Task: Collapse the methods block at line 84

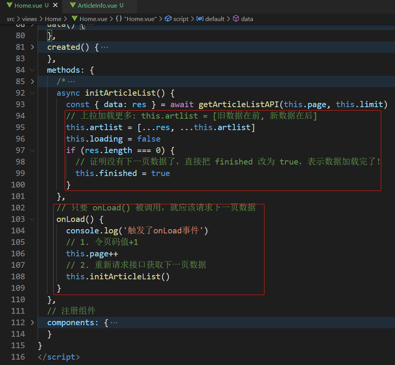Action: tap(32, 70)
